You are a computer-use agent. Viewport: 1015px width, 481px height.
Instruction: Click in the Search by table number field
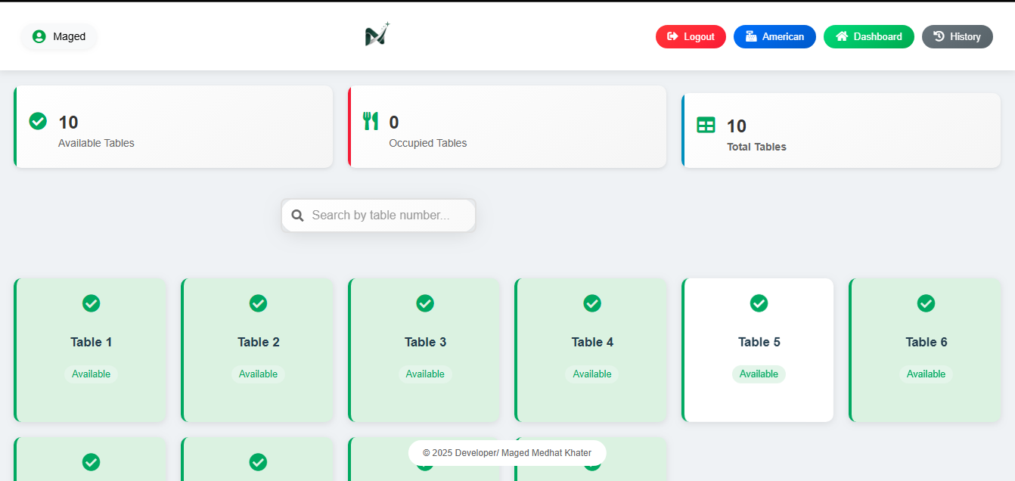378,216
